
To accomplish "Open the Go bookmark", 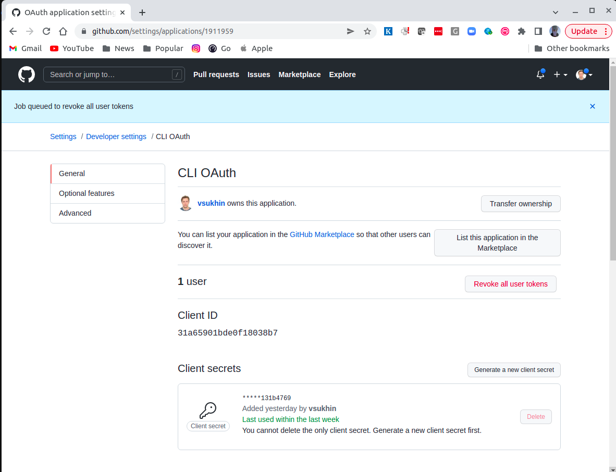I will click(219, 48).
